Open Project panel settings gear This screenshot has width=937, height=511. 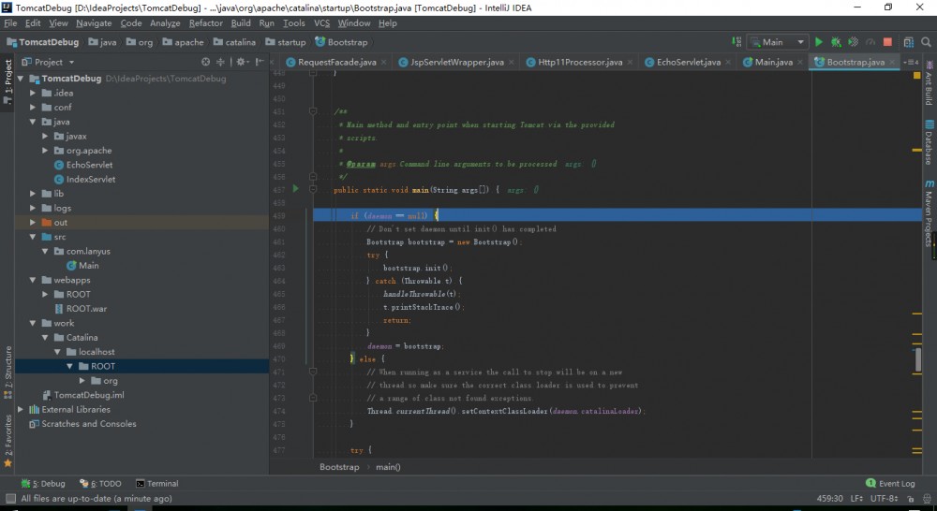pyautogui.click(x=242, y=62)
